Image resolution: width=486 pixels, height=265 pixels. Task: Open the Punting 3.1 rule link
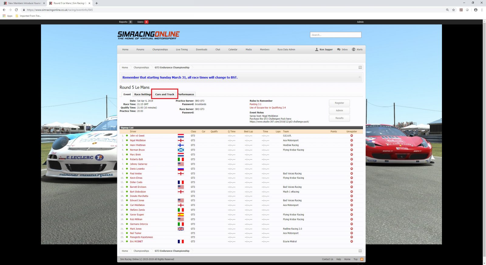pos(255,104)
